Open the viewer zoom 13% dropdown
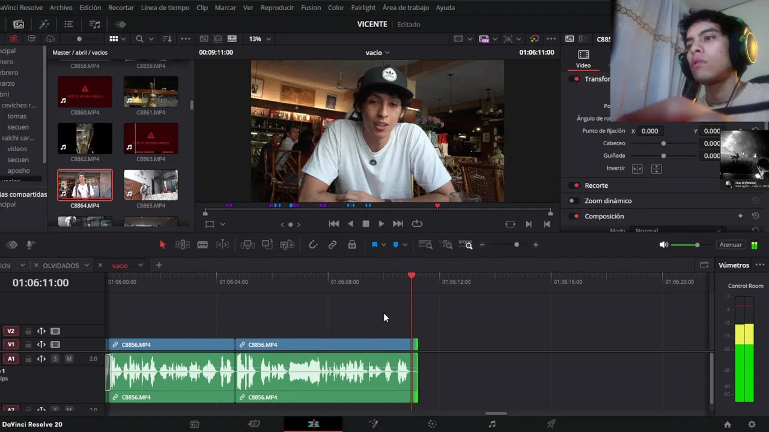 [260, 39]
